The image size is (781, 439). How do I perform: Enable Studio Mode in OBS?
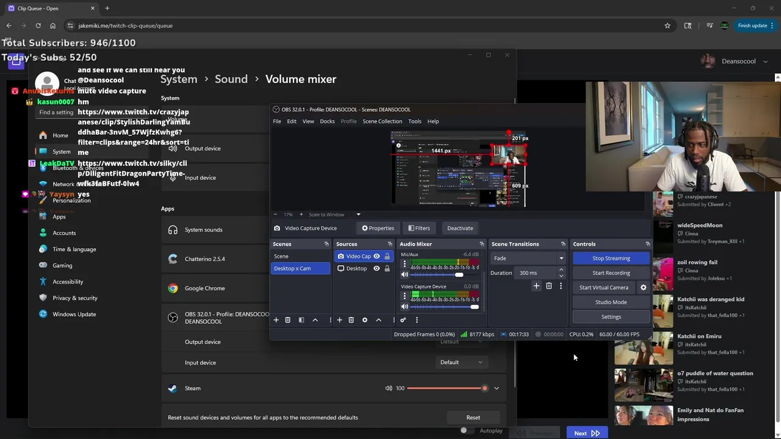point(611,302)
